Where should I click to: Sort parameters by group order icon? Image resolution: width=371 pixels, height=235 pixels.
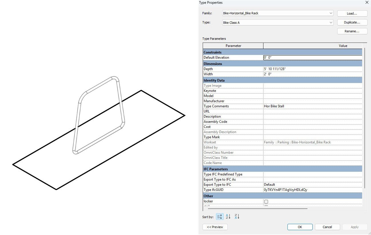point(220,217)
